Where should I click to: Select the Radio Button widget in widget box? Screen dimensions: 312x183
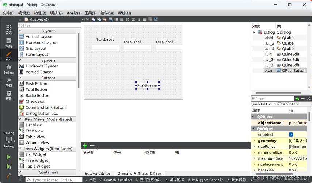point(37,96)
